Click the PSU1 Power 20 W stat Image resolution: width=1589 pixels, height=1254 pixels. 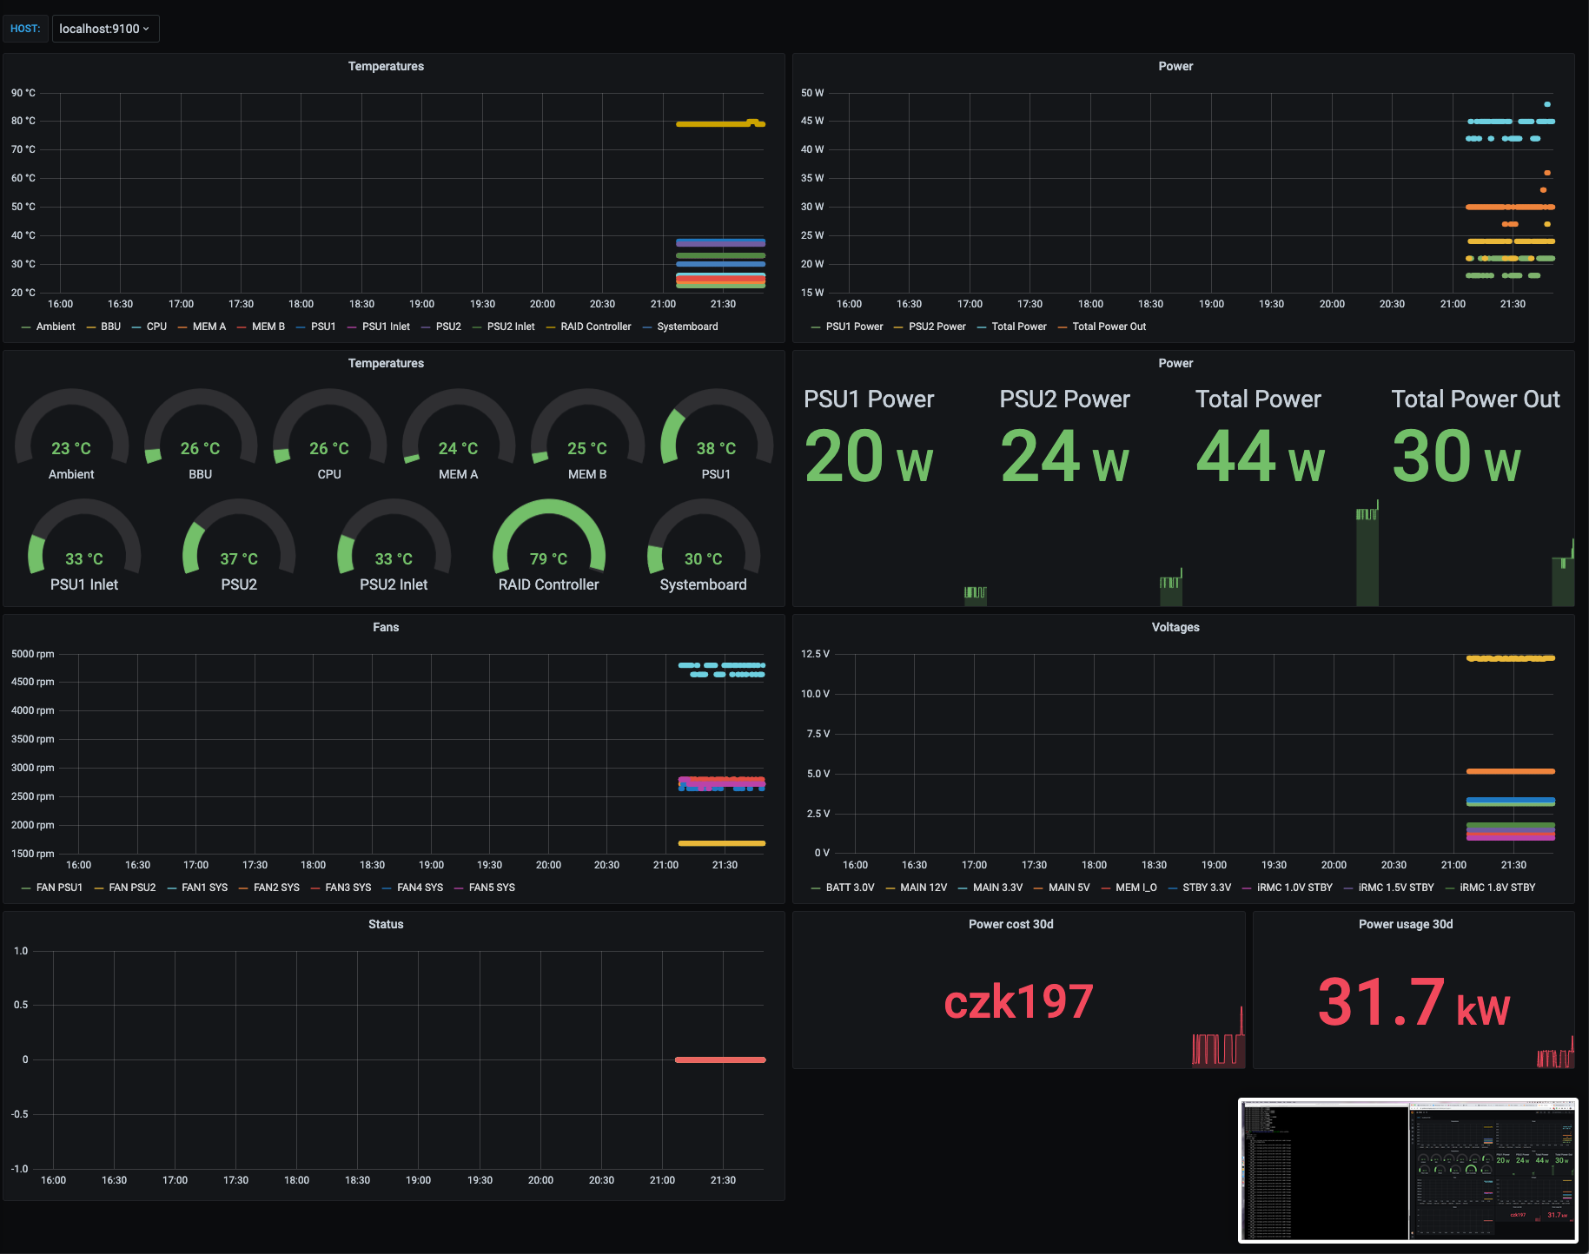(x=869, y=455)
